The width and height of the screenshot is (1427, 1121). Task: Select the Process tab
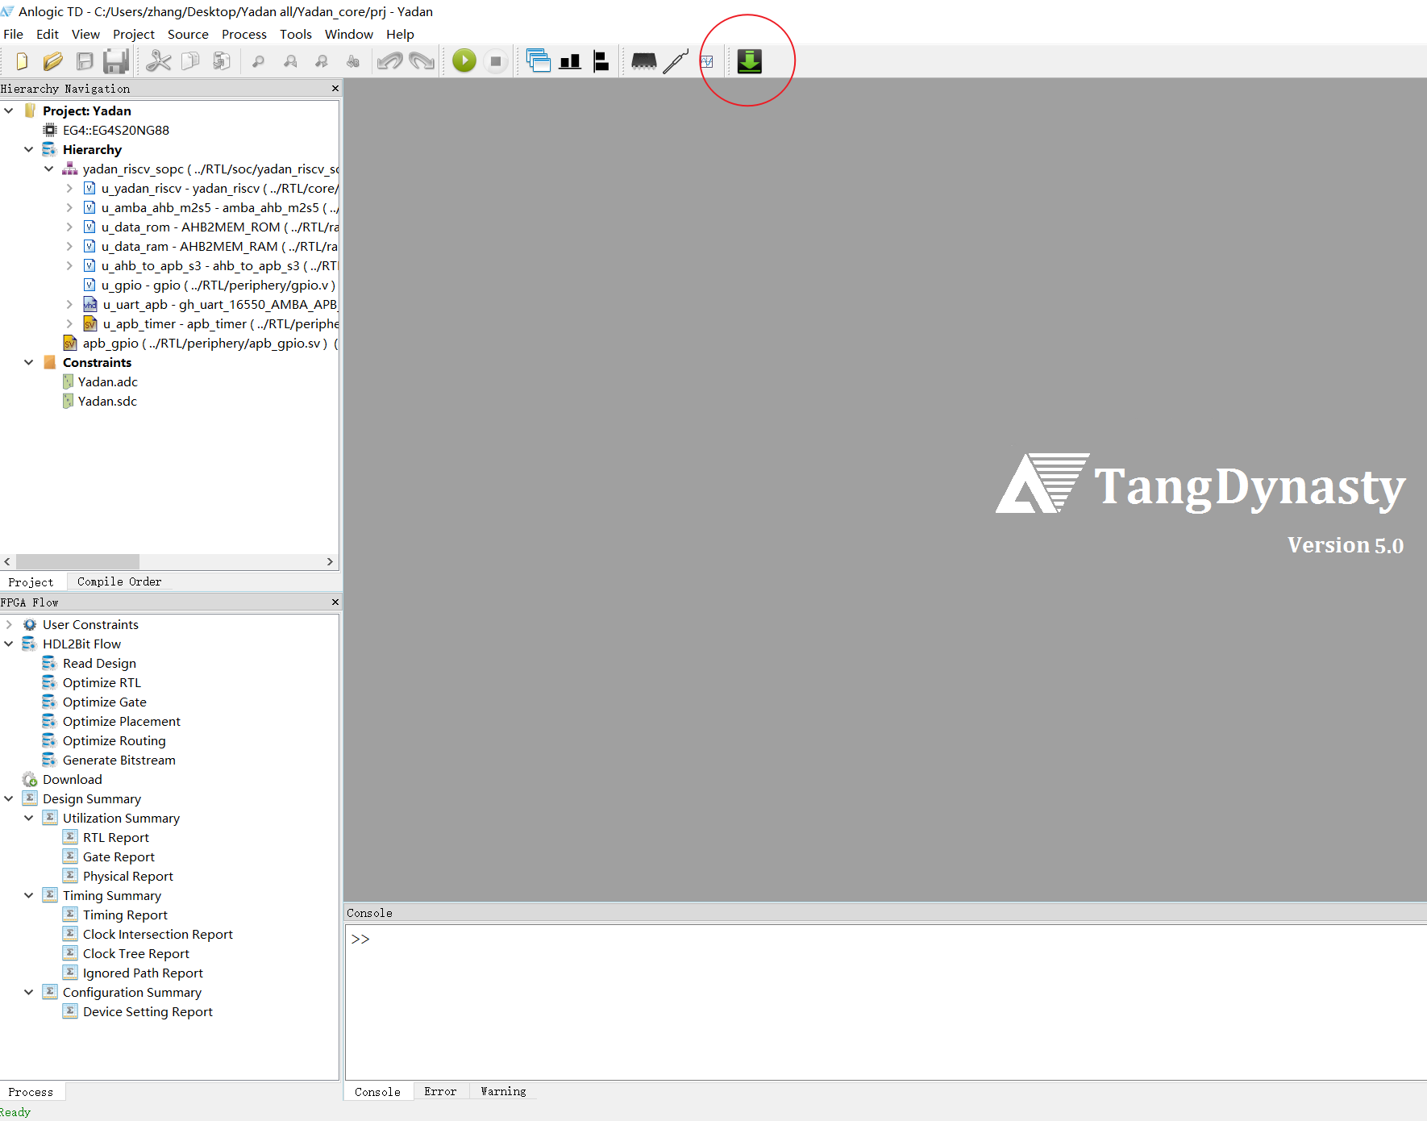[x=31, y=1092]
